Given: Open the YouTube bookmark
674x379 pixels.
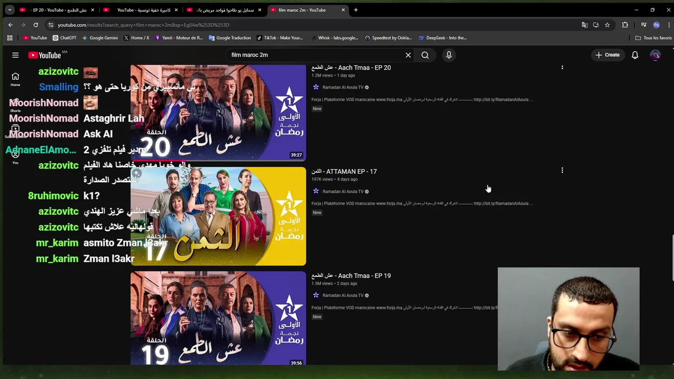Looking at the screenshot, I should coord(35,38).
